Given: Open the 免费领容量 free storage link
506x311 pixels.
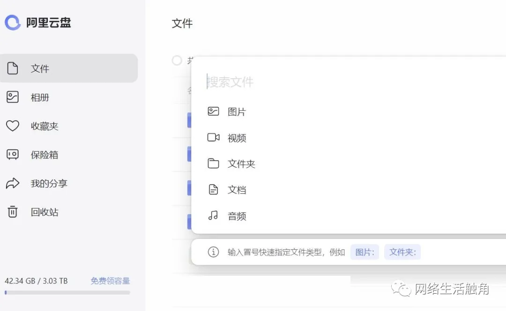Looking at the screenshot, I should [x=110, y=281].
